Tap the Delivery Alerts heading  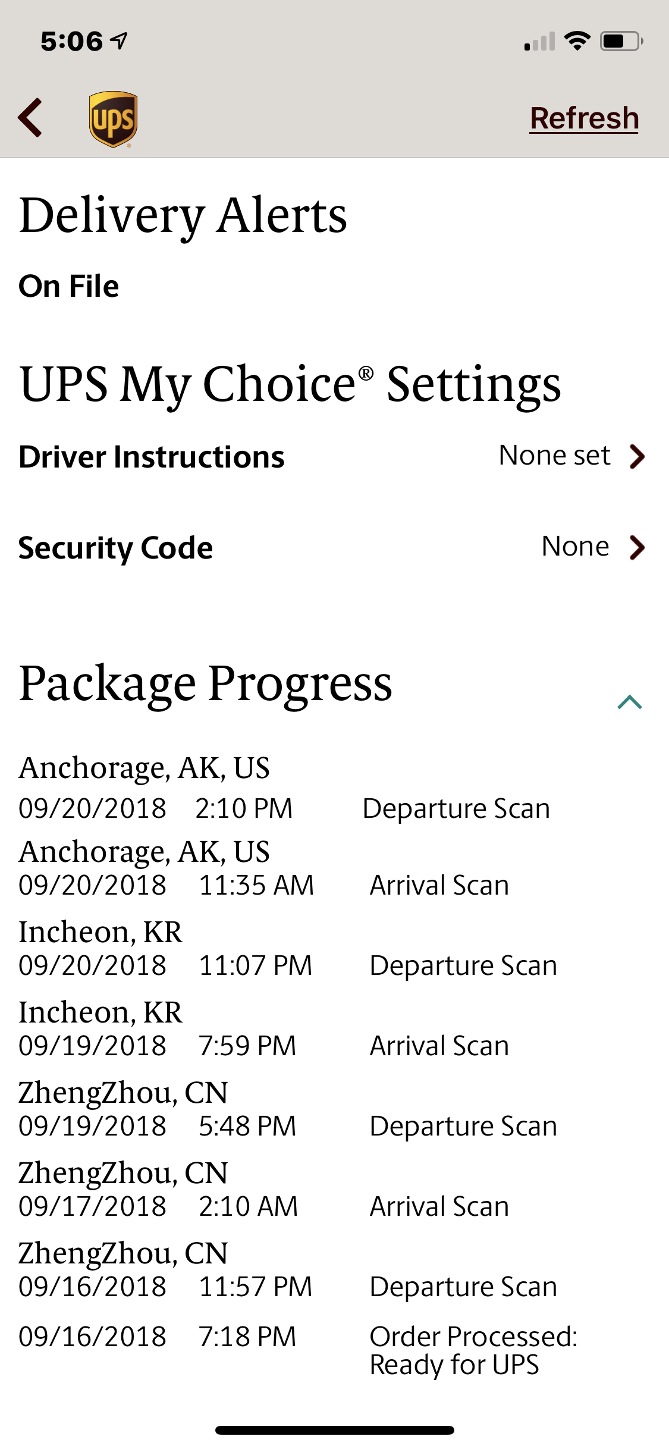[183, 215]
